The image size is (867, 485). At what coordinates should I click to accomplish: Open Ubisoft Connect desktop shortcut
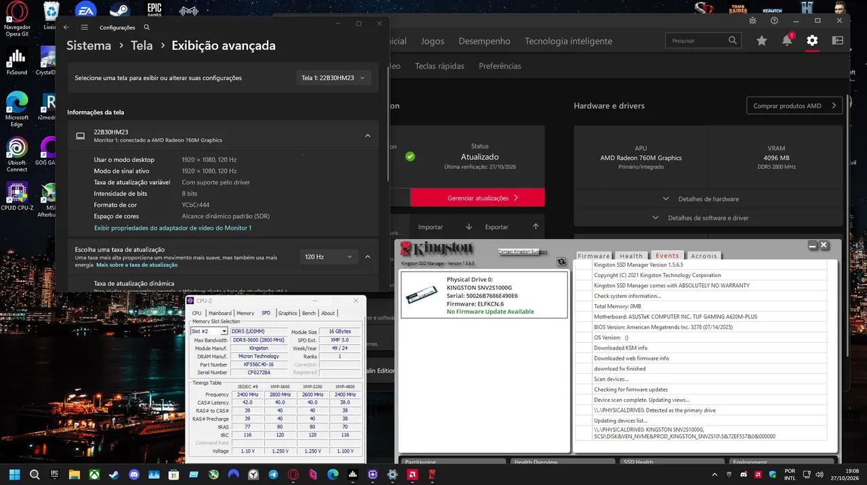tap(17, 154)
